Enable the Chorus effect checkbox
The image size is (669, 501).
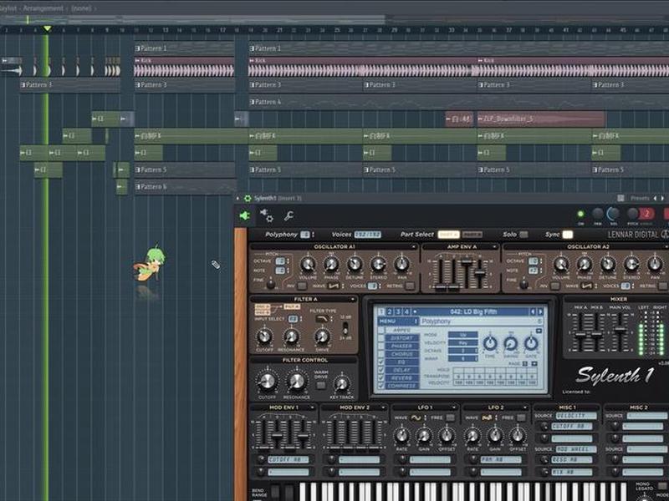point(381,354)
